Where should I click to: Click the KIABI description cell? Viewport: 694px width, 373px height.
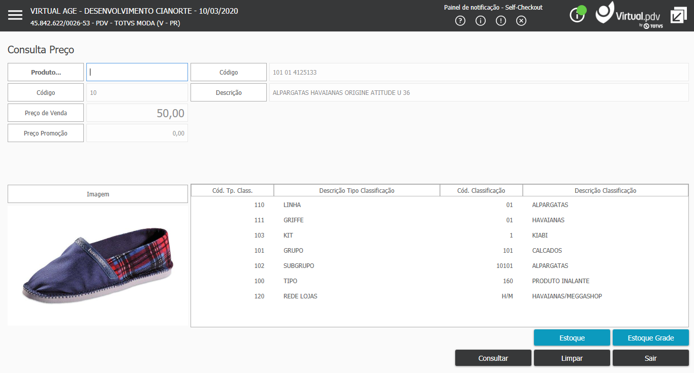point(540,235)
